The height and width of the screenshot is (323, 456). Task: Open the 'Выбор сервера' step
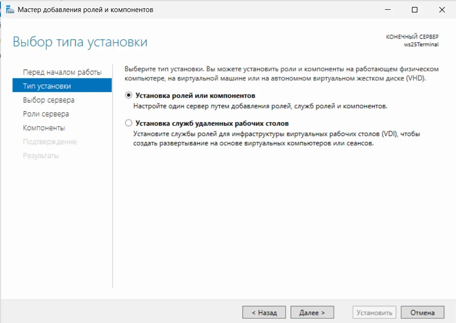49,100
